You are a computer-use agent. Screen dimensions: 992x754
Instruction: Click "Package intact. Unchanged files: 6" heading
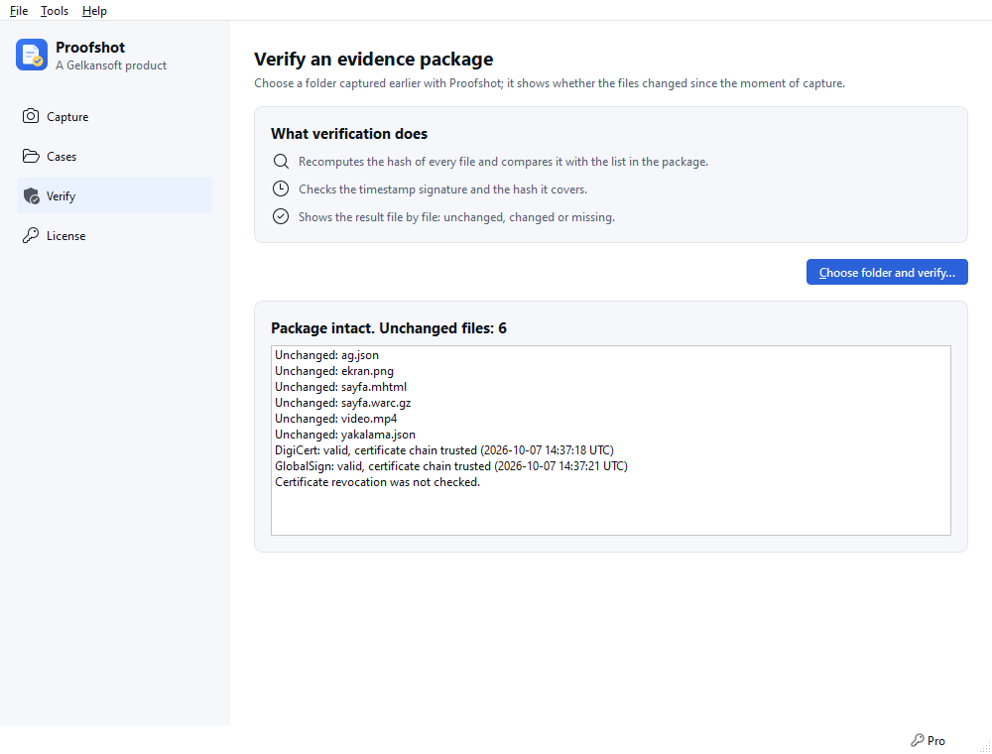pyautogui.click(x=389, y=328)
